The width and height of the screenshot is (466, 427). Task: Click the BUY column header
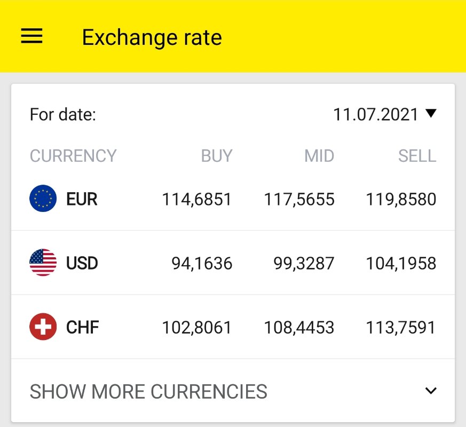pyautogui.click(x=216, y=156)
